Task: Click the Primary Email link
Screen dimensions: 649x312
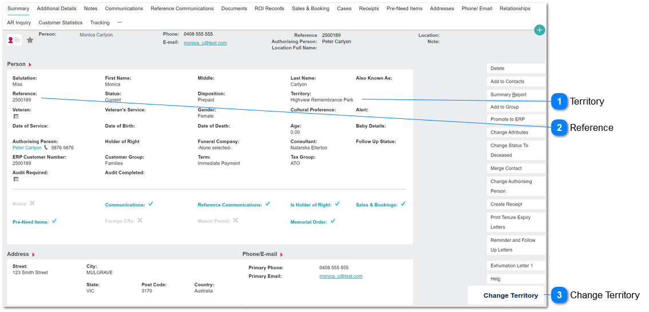Action: tap(341, 277)
